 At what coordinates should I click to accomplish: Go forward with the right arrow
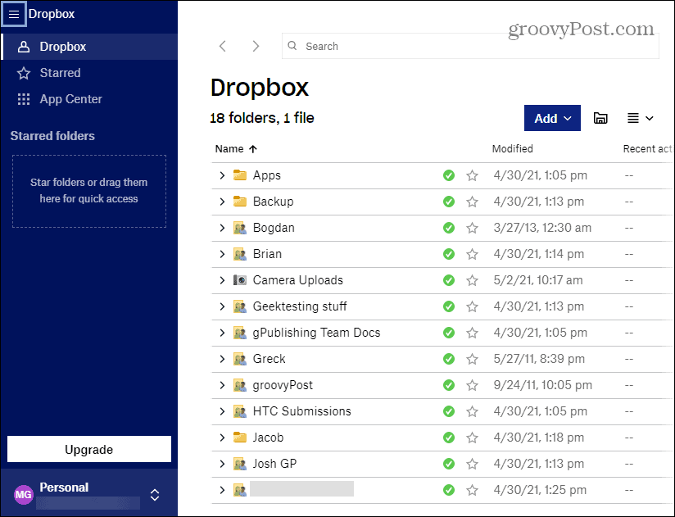click(x=256, y=46)
